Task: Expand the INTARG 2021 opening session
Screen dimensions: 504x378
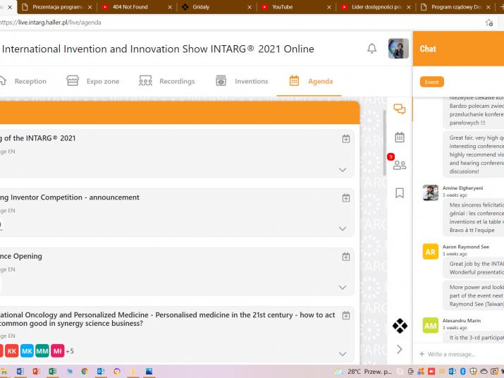Action: [343, 170]
